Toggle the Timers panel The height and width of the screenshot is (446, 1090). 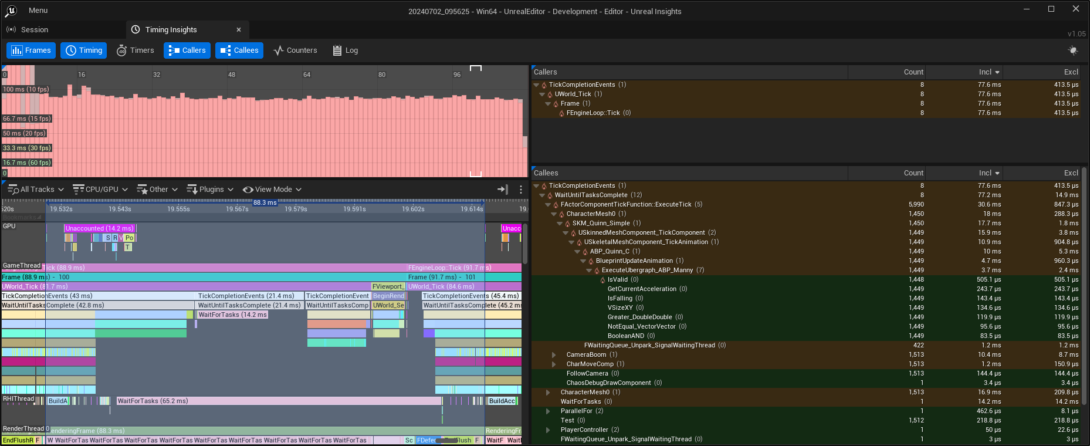click(136, 50)
